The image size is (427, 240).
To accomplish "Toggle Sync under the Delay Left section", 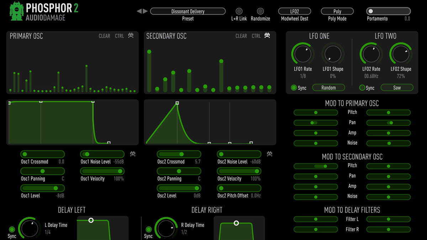I will click(12, 230).
